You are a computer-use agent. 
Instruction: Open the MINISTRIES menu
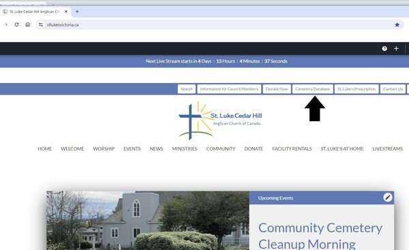185,149
